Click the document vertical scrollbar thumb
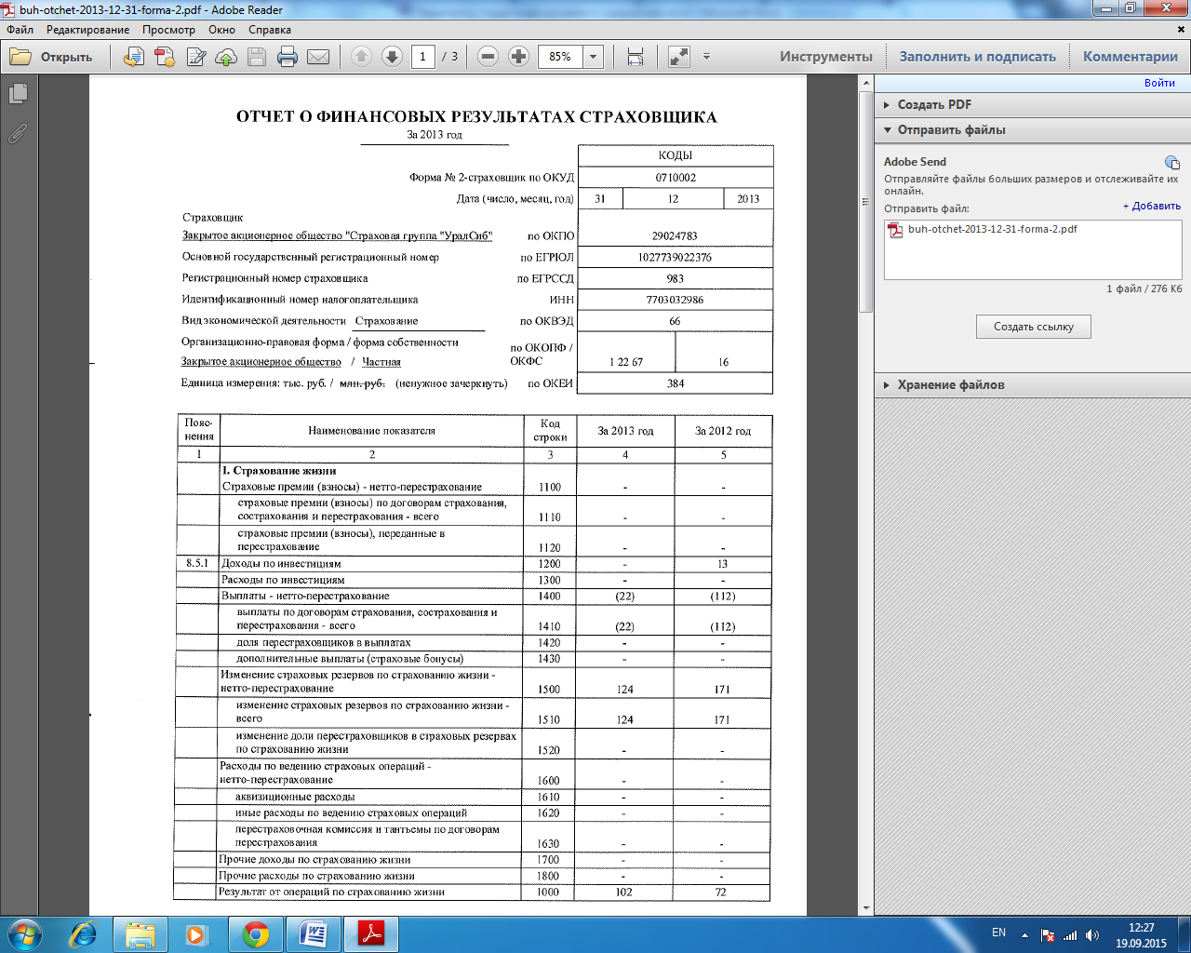The height and width of the screenshot is (953, 1191). click(866, 200)
